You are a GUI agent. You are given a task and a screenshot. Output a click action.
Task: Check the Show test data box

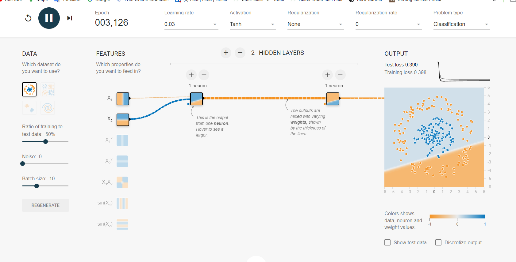coord(388,242)
